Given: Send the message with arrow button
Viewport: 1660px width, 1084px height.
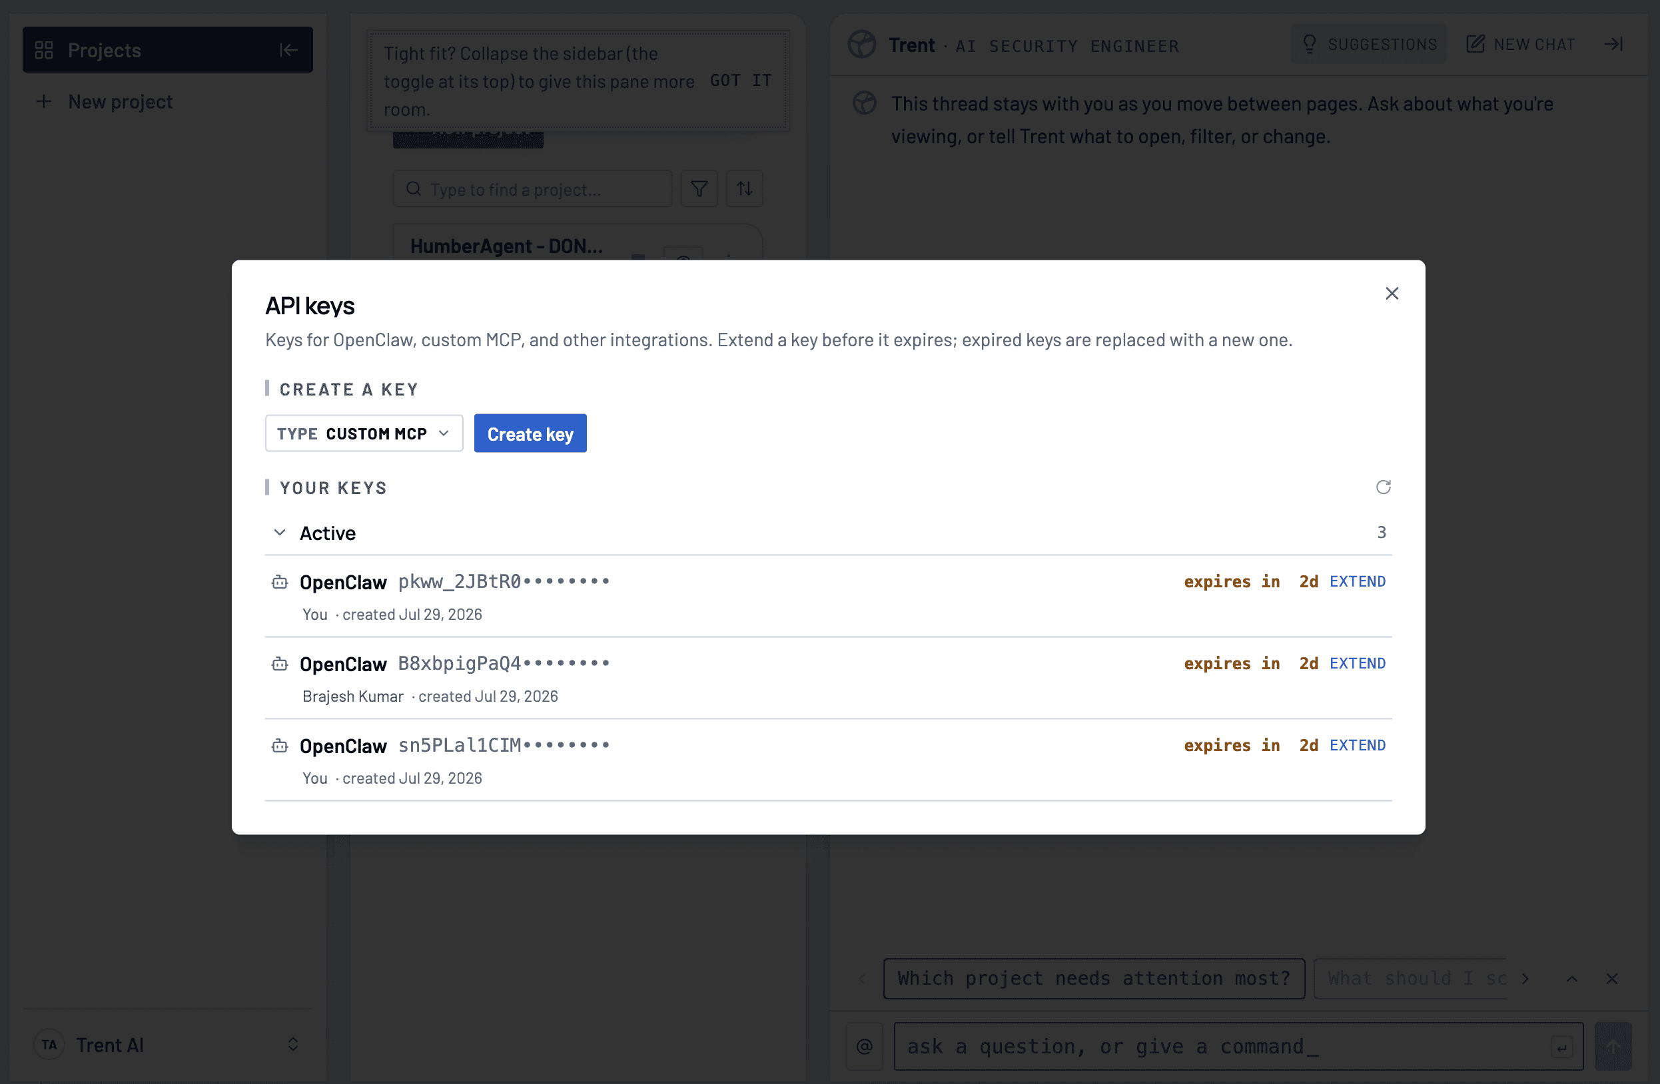Looking at the screenshot, I should click(1613, 1046).
